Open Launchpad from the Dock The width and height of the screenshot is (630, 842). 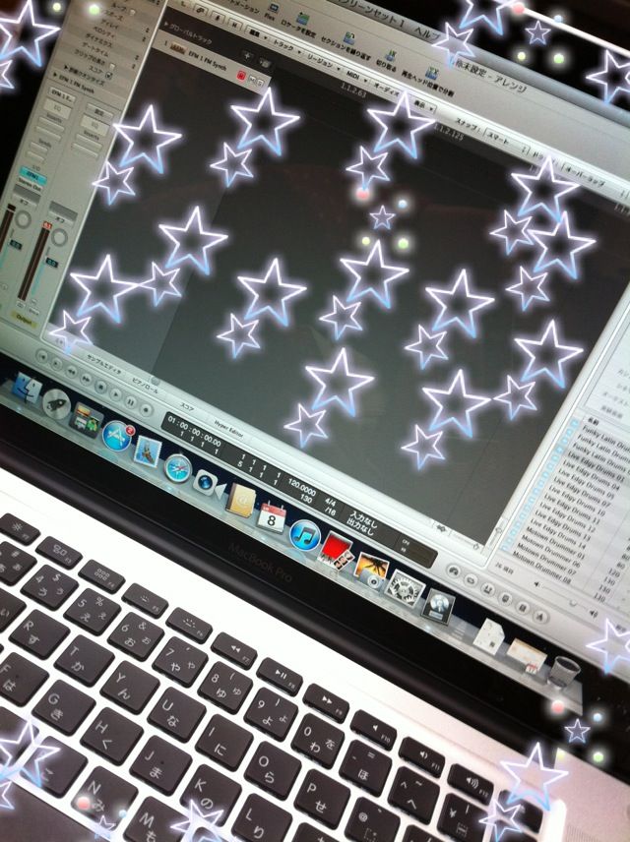point(56,404)
